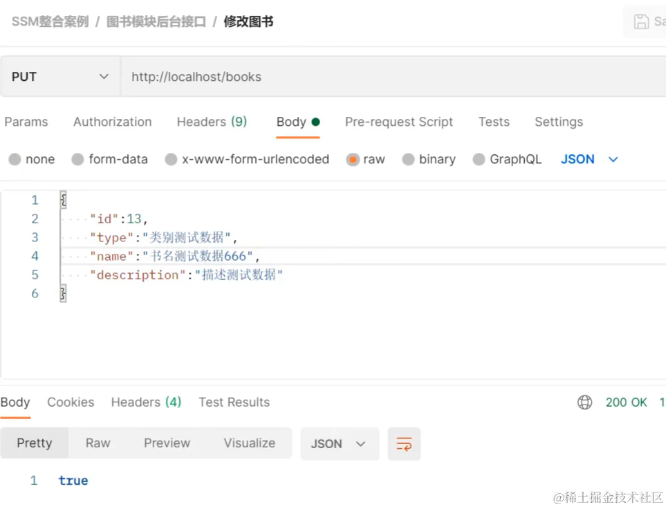This screenshot has height=509, width=668.
Task: Select the response Body tab
Action: pos(15,402)
